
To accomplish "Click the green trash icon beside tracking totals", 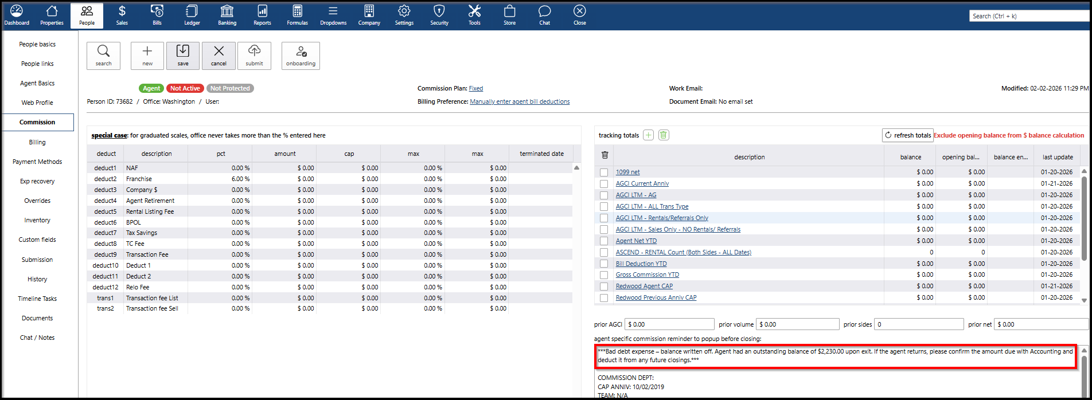I will (x=664, y=135).
